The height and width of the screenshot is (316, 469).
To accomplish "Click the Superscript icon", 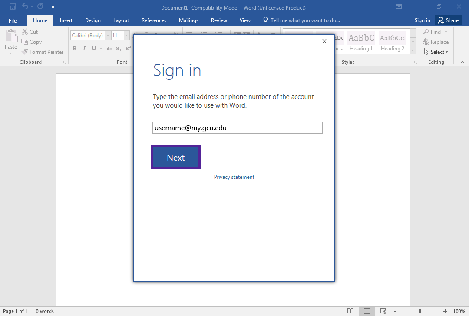I will tap(128, 49).
